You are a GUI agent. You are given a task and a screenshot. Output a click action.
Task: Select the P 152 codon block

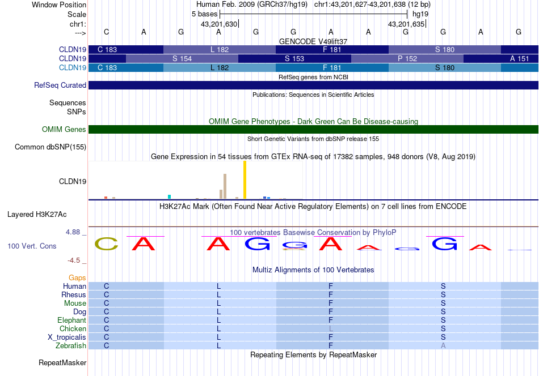click(407, 59)
